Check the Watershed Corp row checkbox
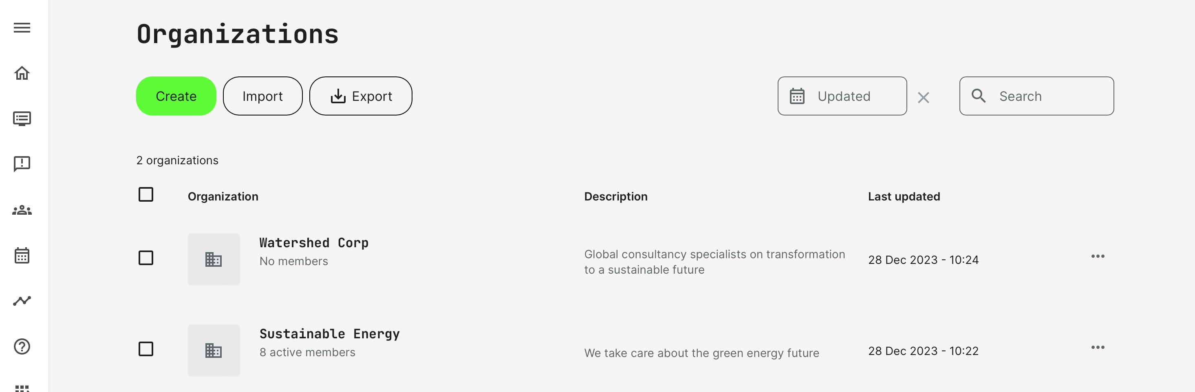 click(x=146, y=258)
